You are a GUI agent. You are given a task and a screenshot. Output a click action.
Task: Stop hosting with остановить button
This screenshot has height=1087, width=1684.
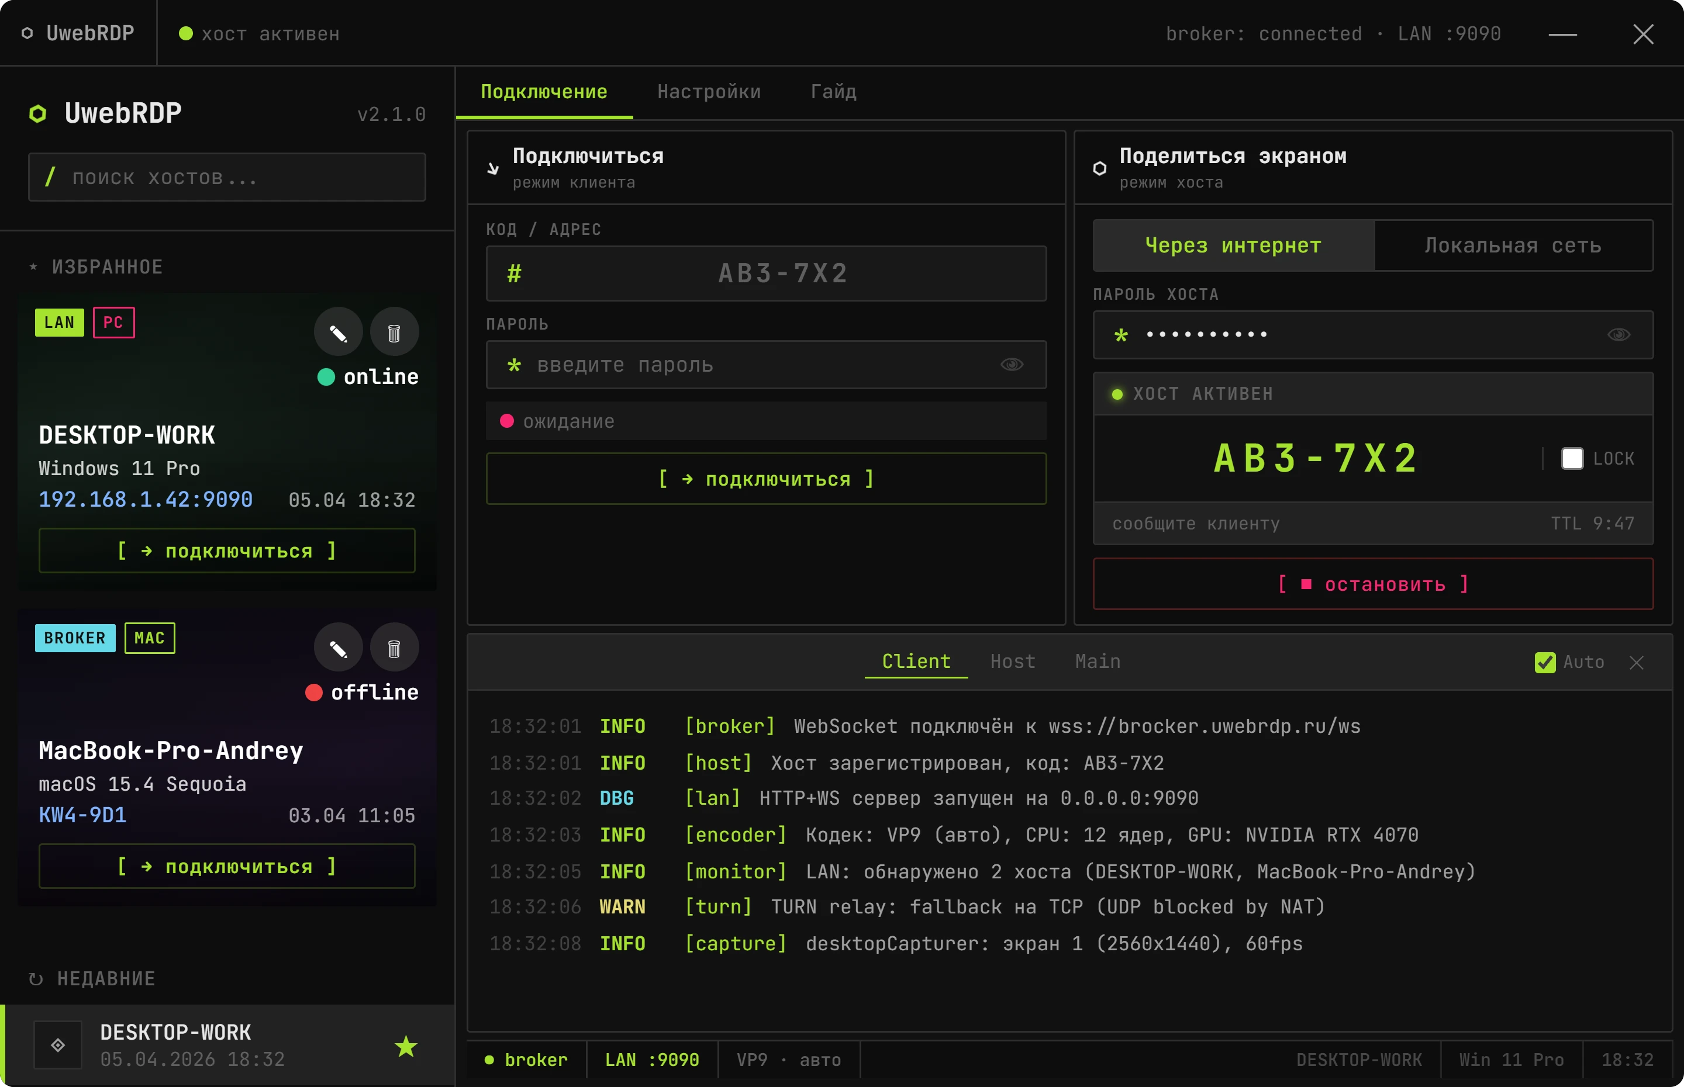coord(1372,584)
